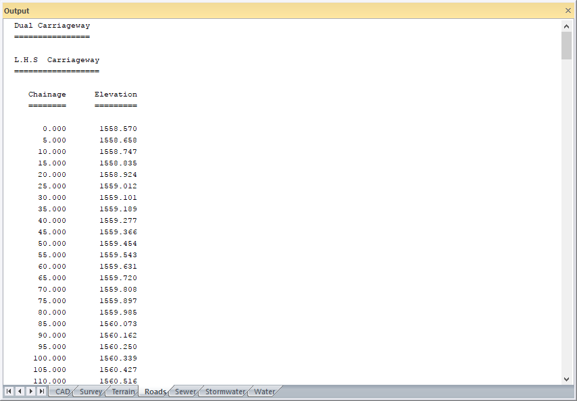
Task: Click the elevation value 1559.454
Action: tap(118, 244)
